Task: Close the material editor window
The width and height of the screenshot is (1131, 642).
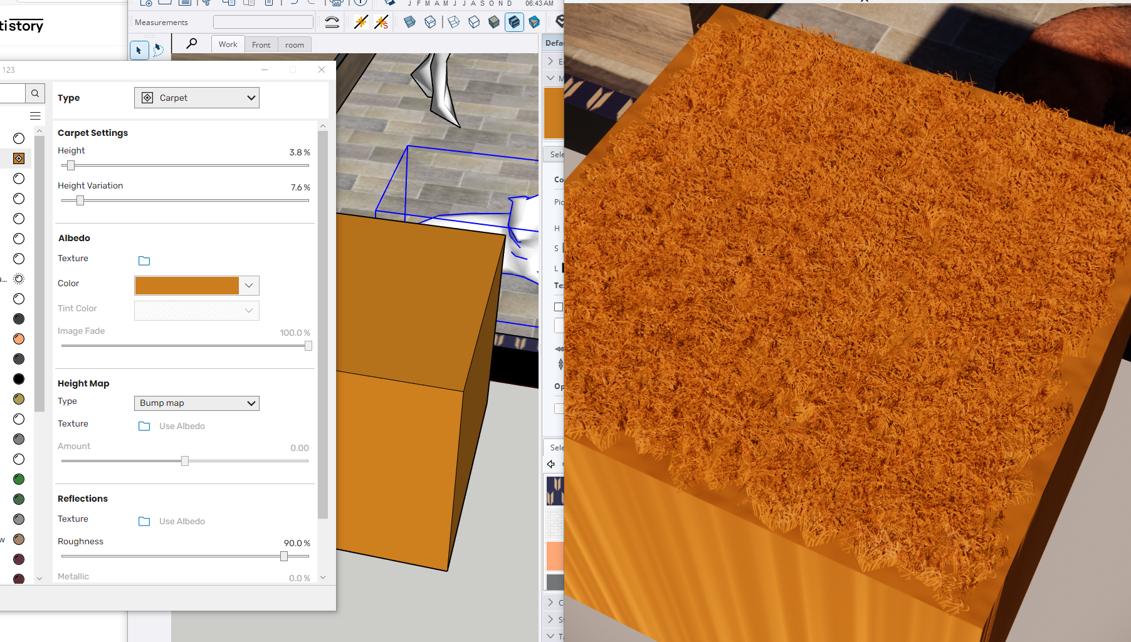Action: (x=322, y=70)
